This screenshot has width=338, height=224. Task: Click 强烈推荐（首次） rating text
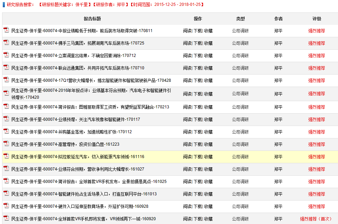pyautogui.click(x=316, y=219)
